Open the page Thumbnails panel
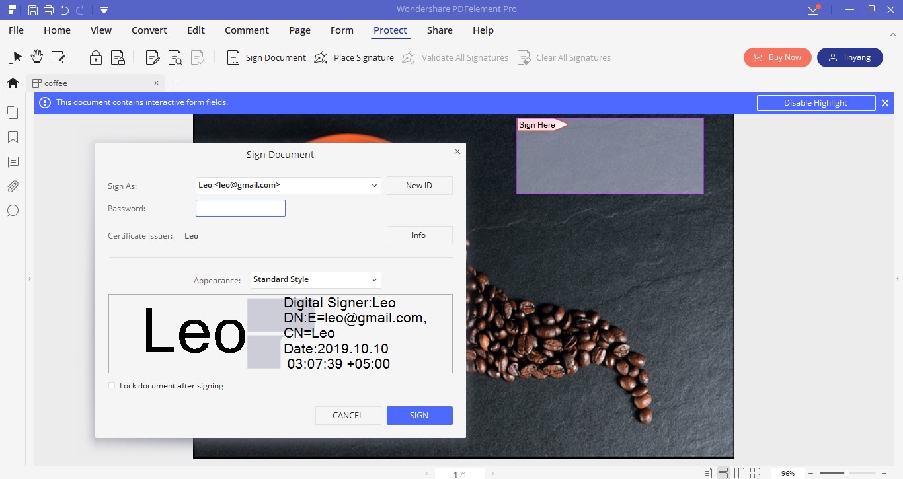903x479 pixels. point(13,113)
